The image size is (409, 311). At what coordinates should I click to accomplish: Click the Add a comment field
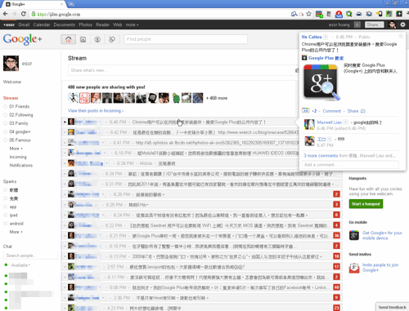[350, 165]
